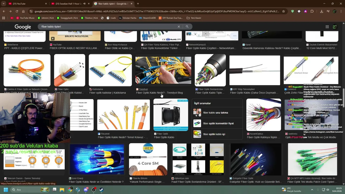The height and width of the screenshot is (194, 345).
Task: Open the Extensions puzzle-piece menu
Action: [x=312, y=11]
